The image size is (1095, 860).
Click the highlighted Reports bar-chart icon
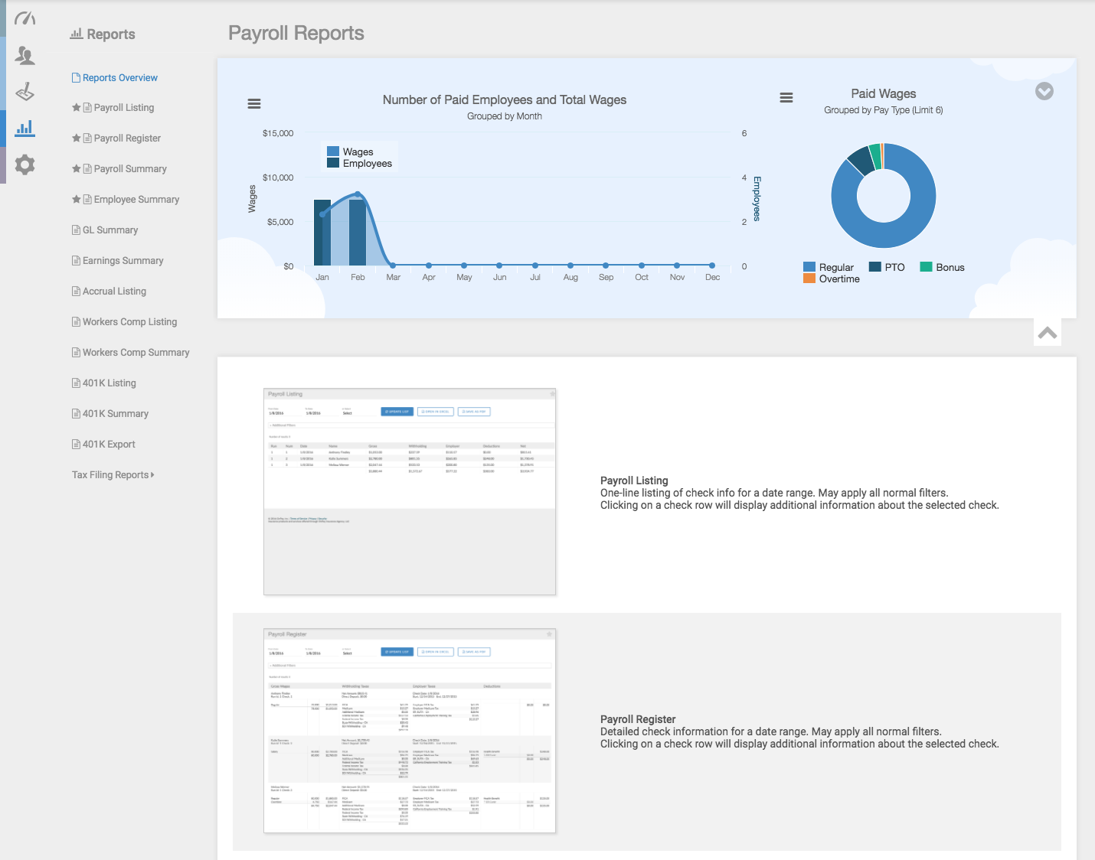tap(25, 128)
